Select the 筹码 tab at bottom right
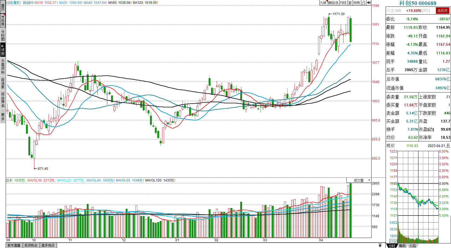 (x=402, y=246)
